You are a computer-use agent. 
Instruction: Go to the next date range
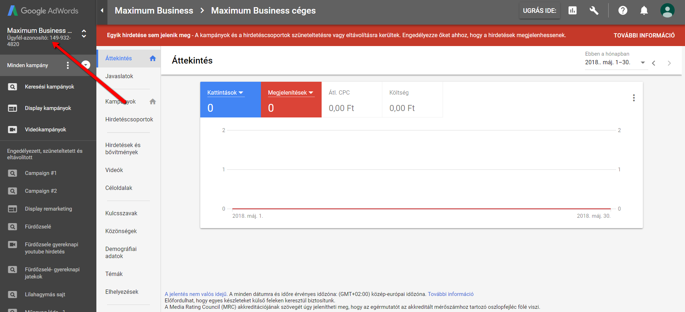(669, 63)
